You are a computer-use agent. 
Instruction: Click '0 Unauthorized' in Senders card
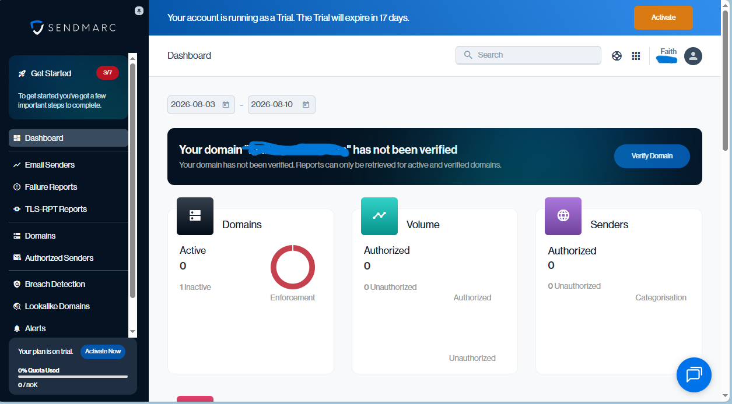[x=575, y=286]
